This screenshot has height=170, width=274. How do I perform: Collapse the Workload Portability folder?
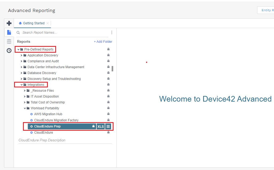pos(25,108)
